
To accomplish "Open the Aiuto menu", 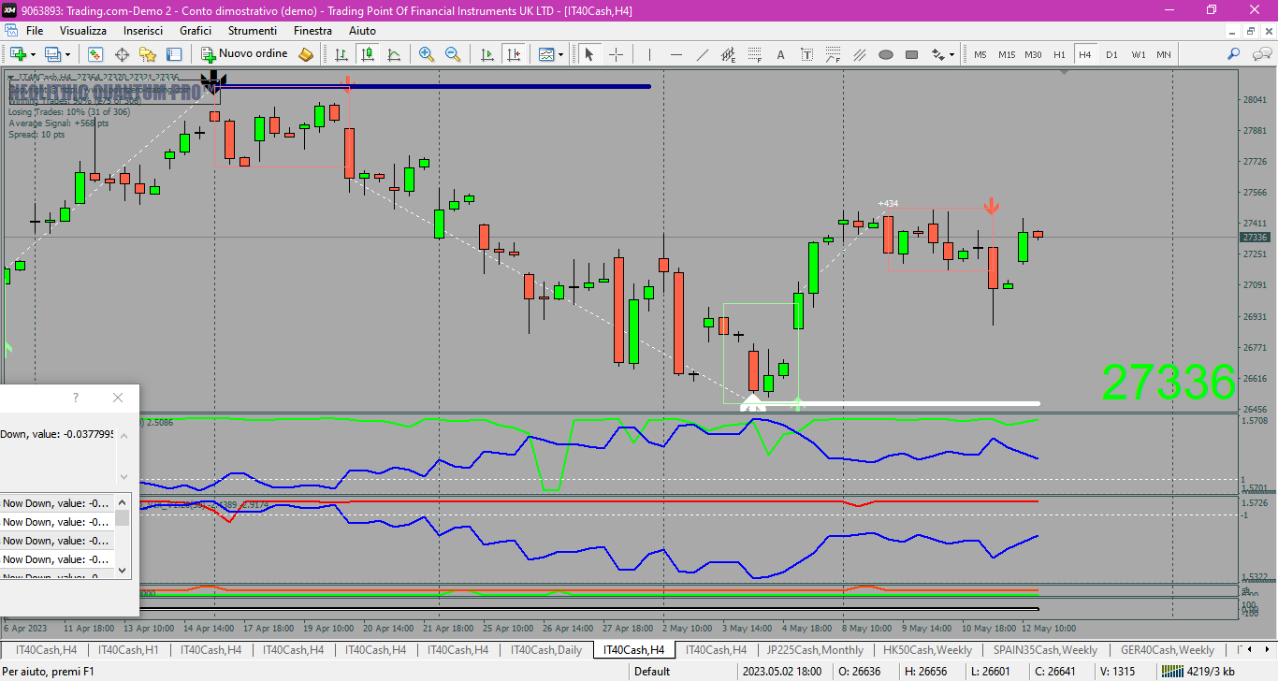I will click(362, 31).
